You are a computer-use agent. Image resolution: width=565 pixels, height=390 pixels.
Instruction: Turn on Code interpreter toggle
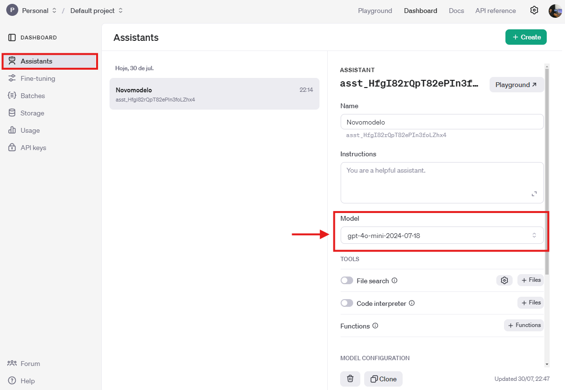[x=346, y=303]
